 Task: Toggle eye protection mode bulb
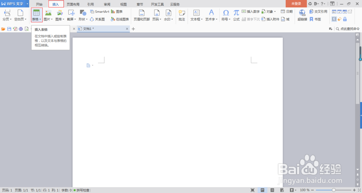292,190
